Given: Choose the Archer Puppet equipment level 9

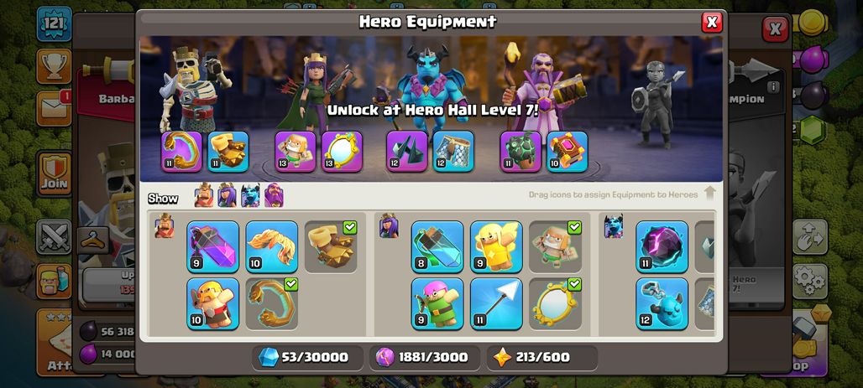Looking at the screenshot, I should 437,304.
